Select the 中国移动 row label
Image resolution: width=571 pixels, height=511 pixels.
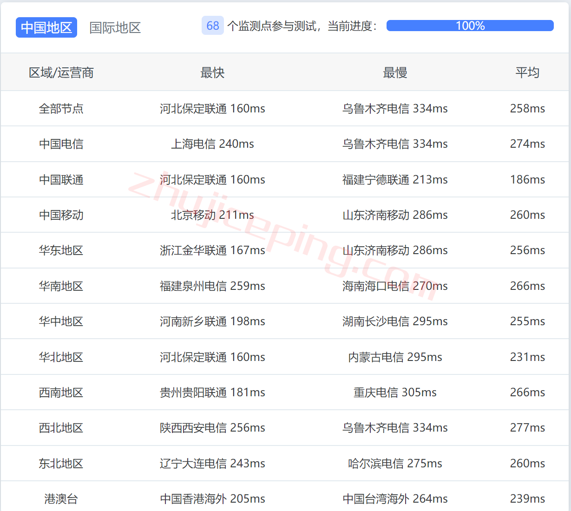pos(61,215)
